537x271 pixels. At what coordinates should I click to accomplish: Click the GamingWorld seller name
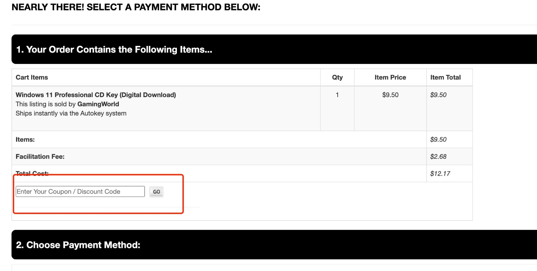(x=98, y=104)
